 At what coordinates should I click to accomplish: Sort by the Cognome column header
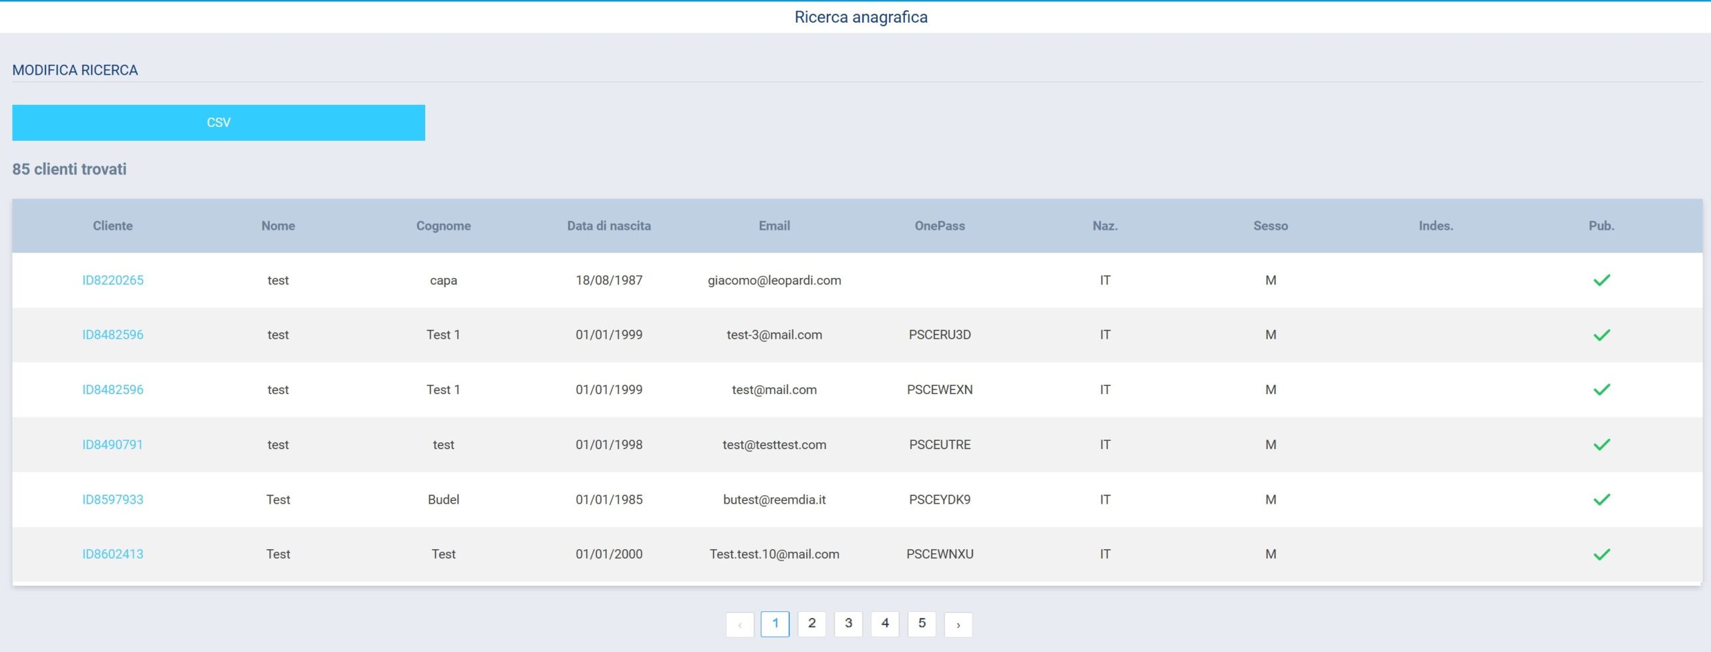[x=443, y=226]
